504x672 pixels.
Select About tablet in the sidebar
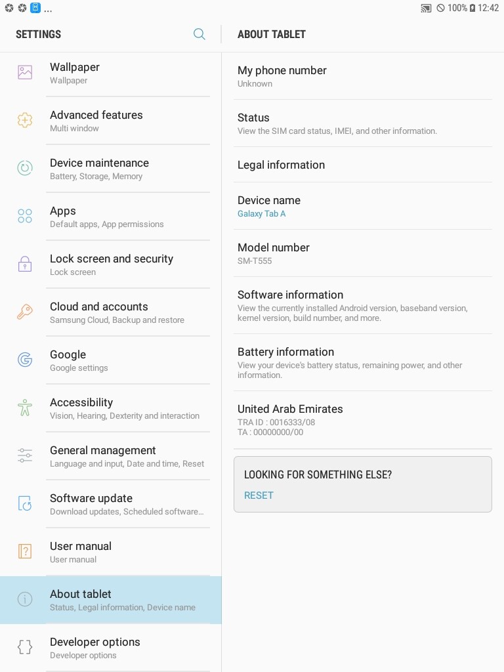coord(110,600)
